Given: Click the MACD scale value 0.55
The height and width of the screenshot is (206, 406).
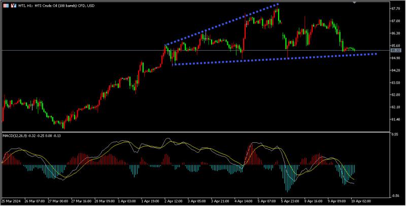Looking at the screenshot, I should (x=395, y=135).
